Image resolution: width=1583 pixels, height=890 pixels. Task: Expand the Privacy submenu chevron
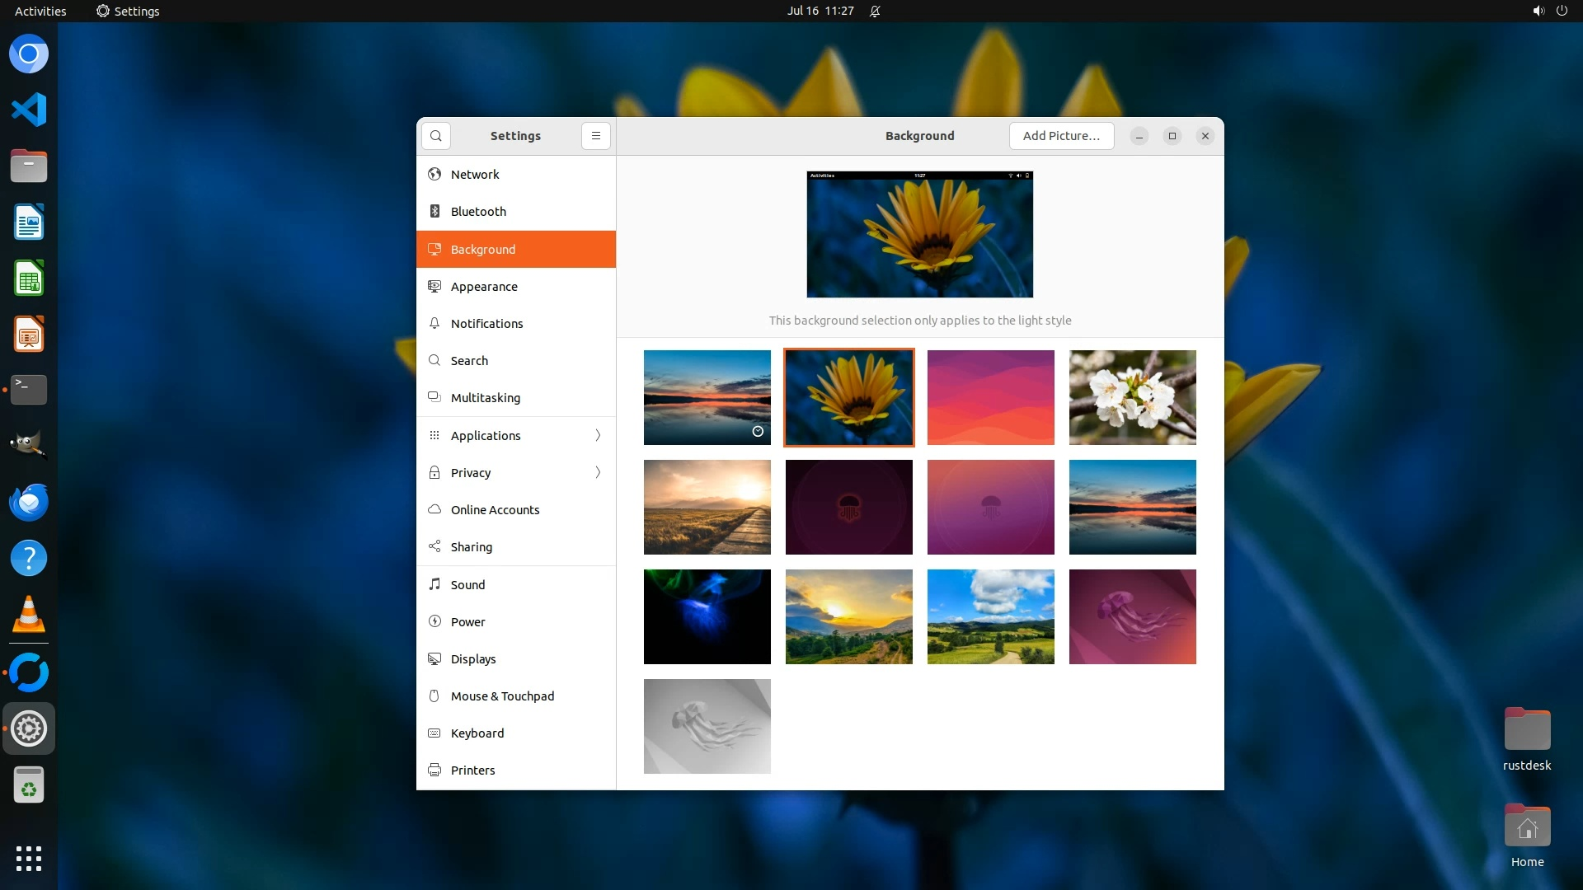point(598,472)
